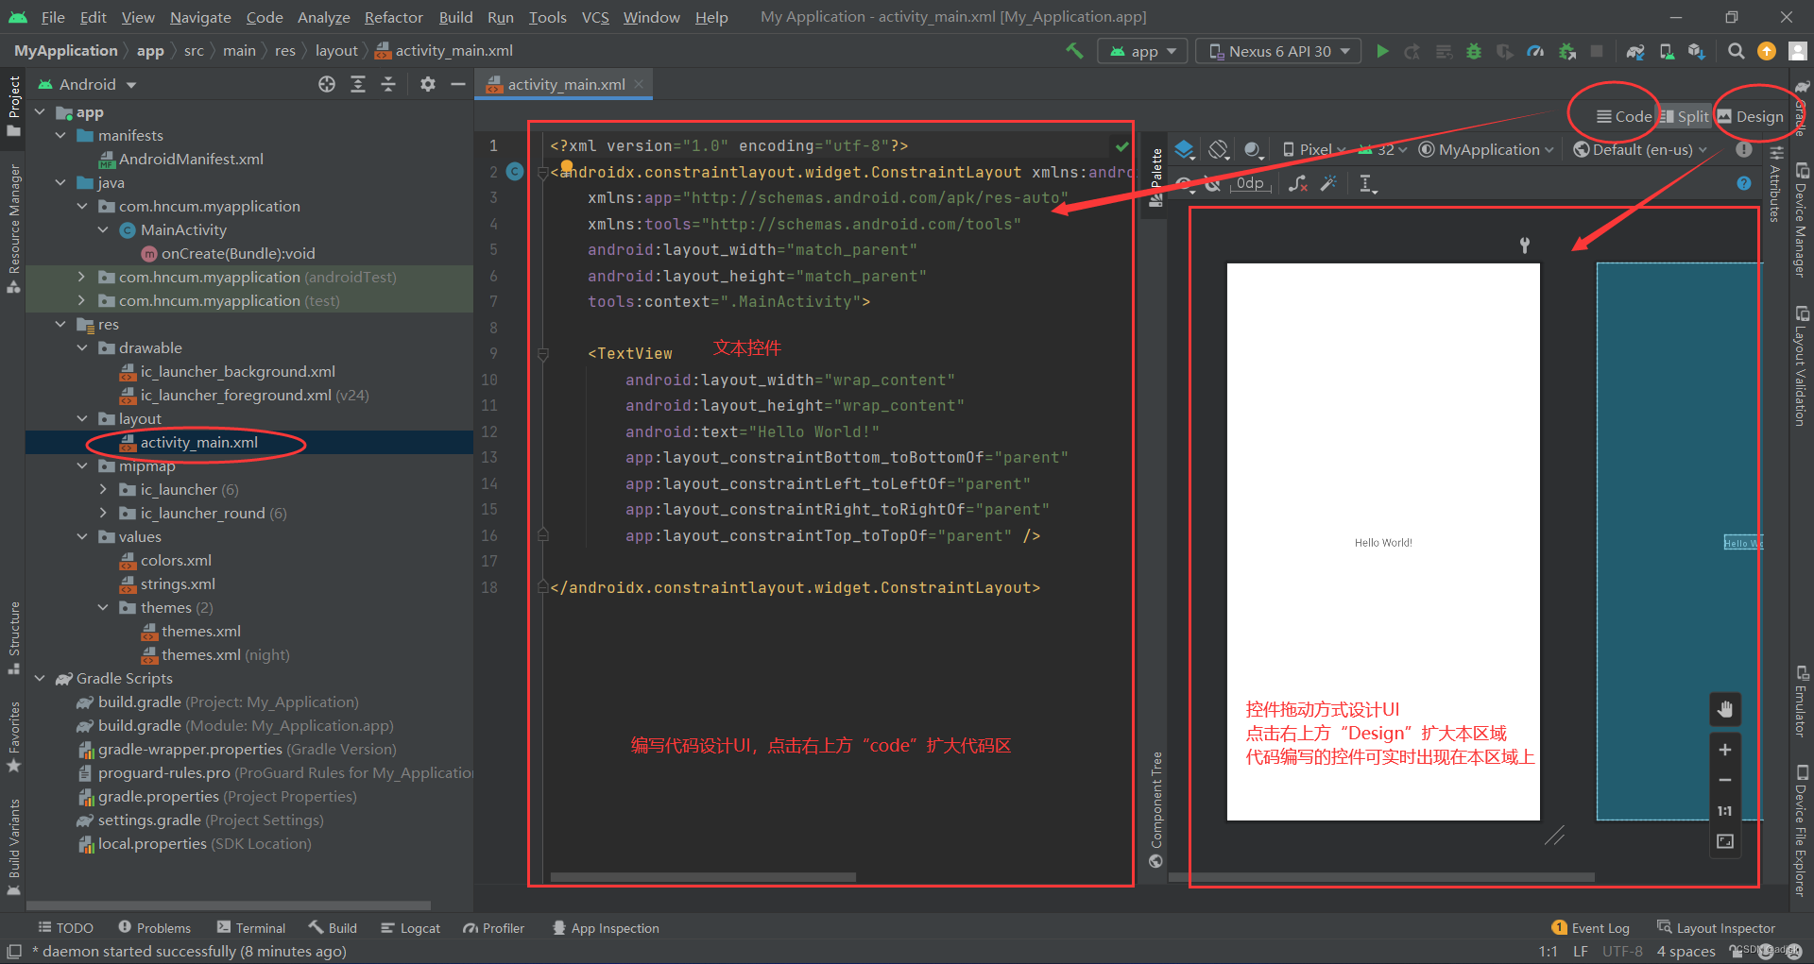Open the Build menu
1814x964 pixels.
pos(455,17)
